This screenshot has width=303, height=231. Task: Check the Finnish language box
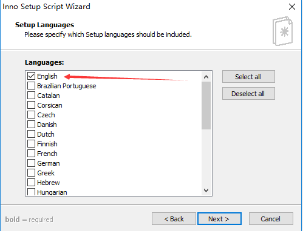[x=31, y=144]
